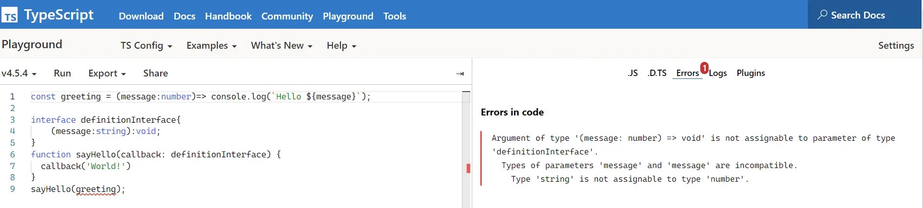
Task: Switch to the .JS output tab
Action: [x=632, y=73]
